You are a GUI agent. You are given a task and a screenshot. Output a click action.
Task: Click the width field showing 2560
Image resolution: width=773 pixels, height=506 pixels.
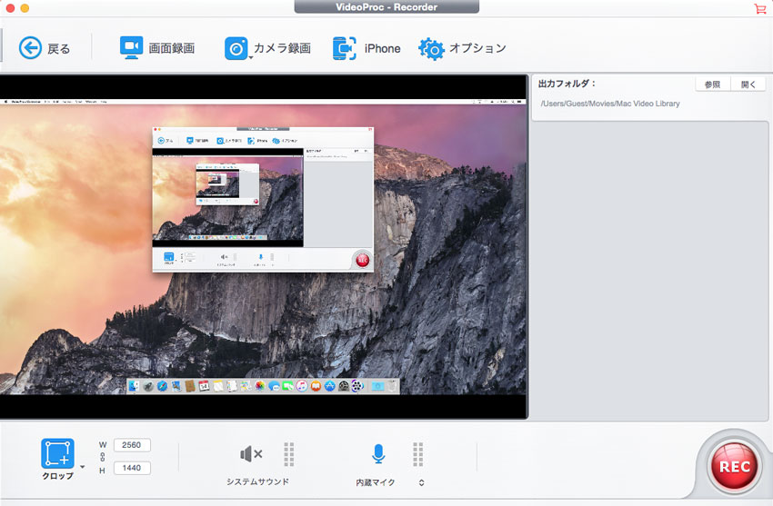tap(132, 445)
